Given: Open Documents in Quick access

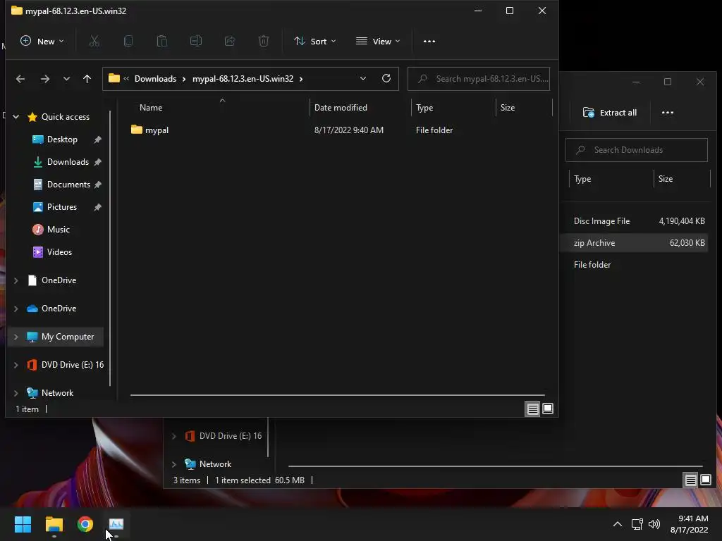Looking at the screenshot, I should tap(68, 185).
